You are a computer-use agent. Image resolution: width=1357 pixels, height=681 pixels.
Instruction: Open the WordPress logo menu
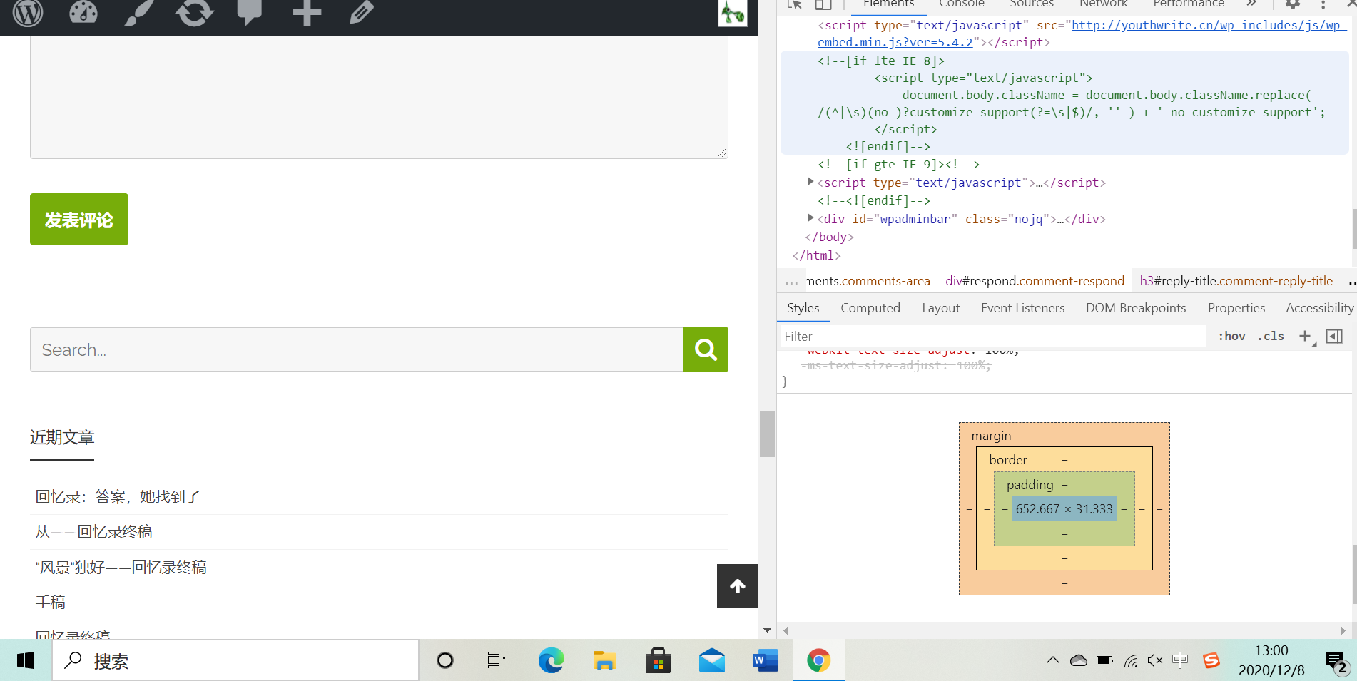[x=28, y=12]
